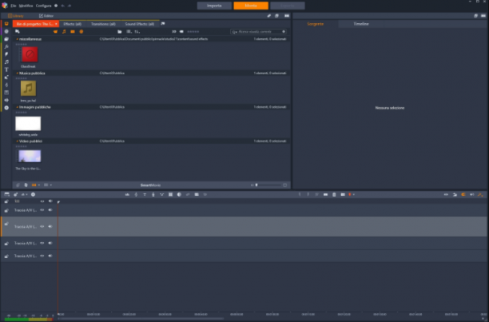The width and height of the screenshot is (489, 322).
Task: Click the voice-over microphone icon
Action: [153, 194]
